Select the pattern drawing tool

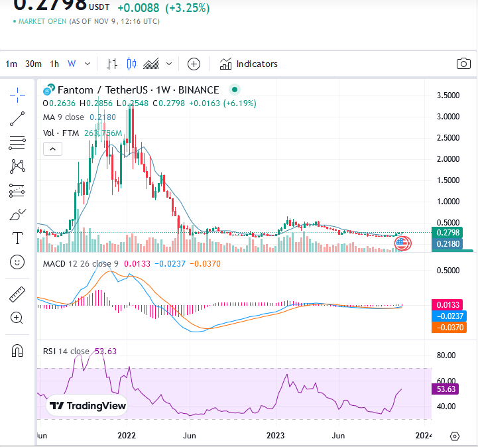pos(17,166)
